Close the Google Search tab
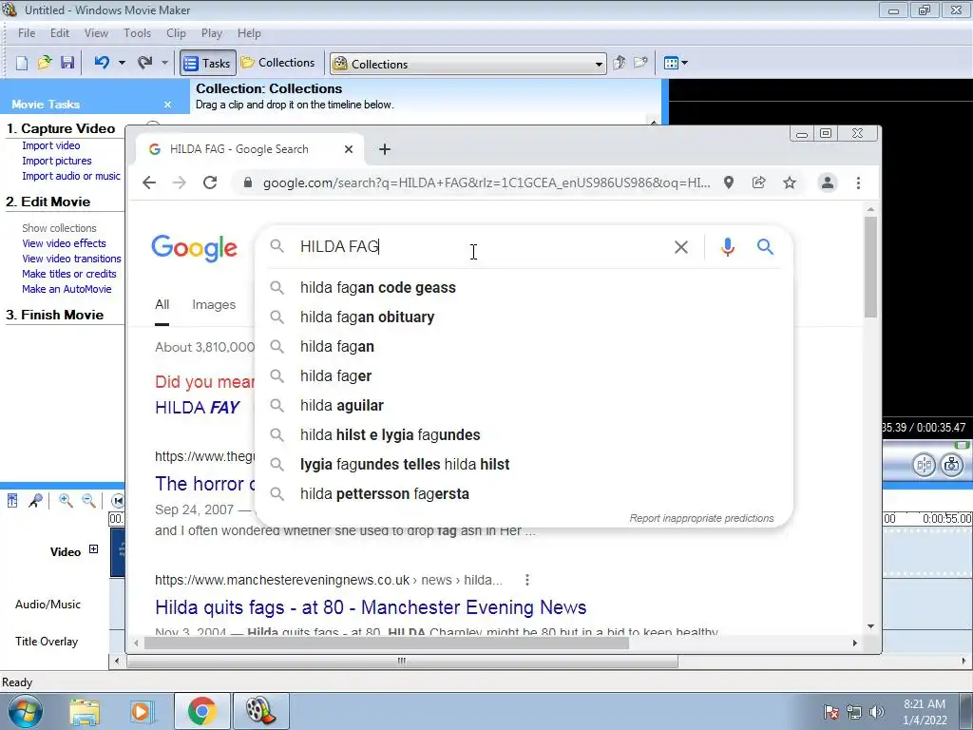The width and height of the screenshot is (973, 730). click(349, 149)
